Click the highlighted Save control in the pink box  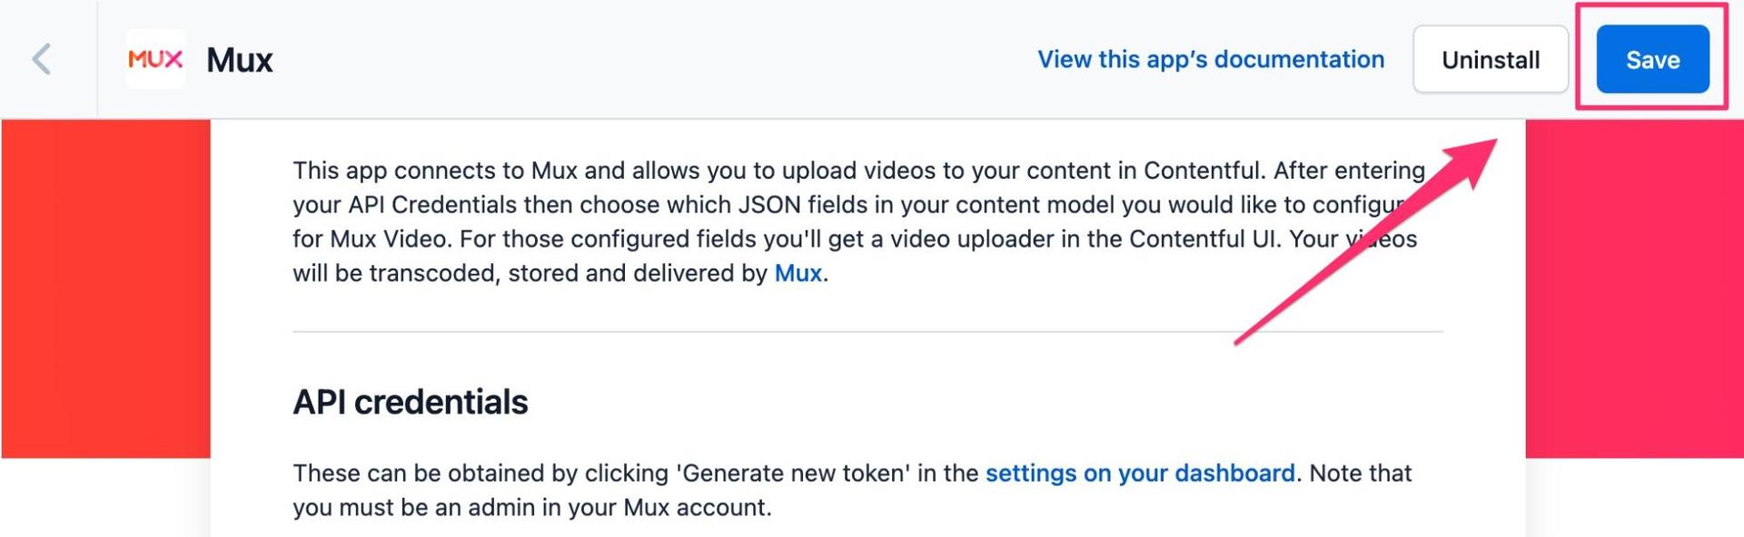(x=1652, y=59)
